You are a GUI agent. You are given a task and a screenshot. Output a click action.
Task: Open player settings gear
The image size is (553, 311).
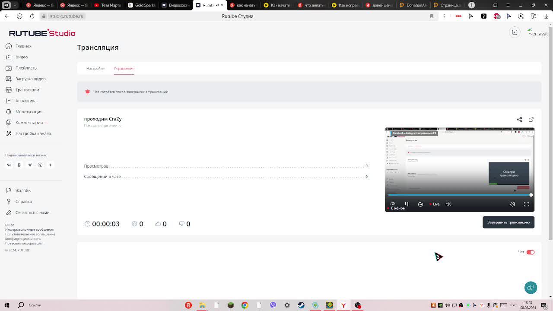tap(512, 204)
